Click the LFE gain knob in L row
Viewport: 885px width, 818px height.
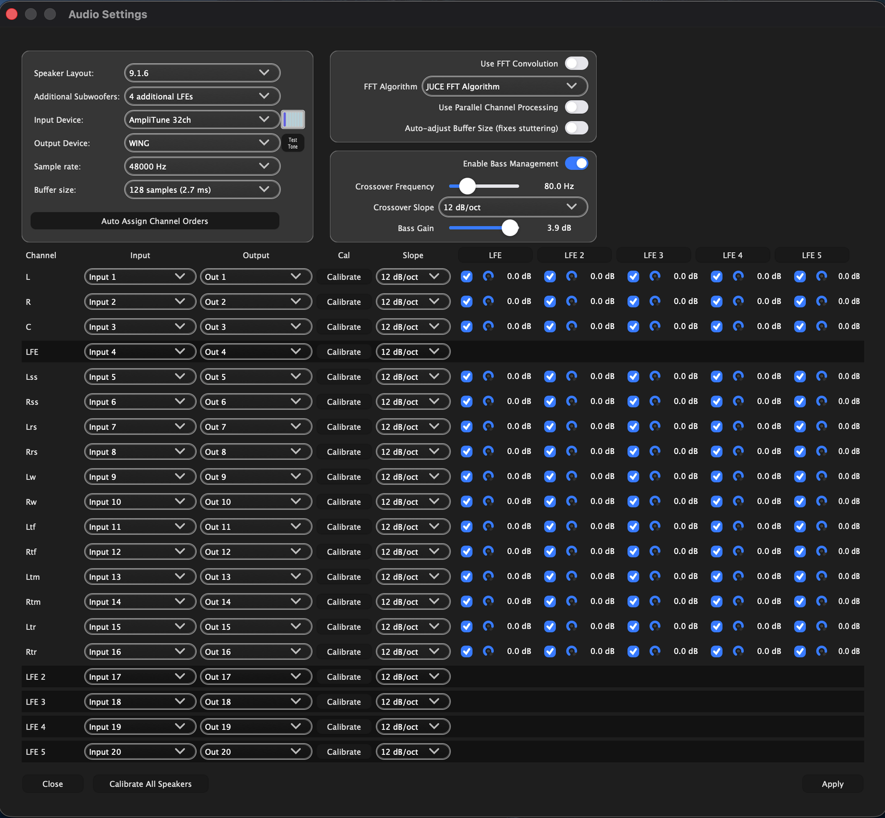coord(488,276)
